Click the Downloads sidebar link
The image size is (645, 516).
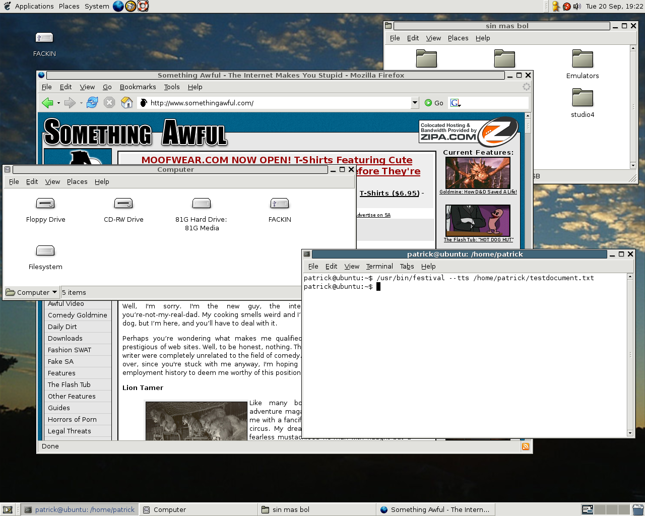[x=65, y=338]
